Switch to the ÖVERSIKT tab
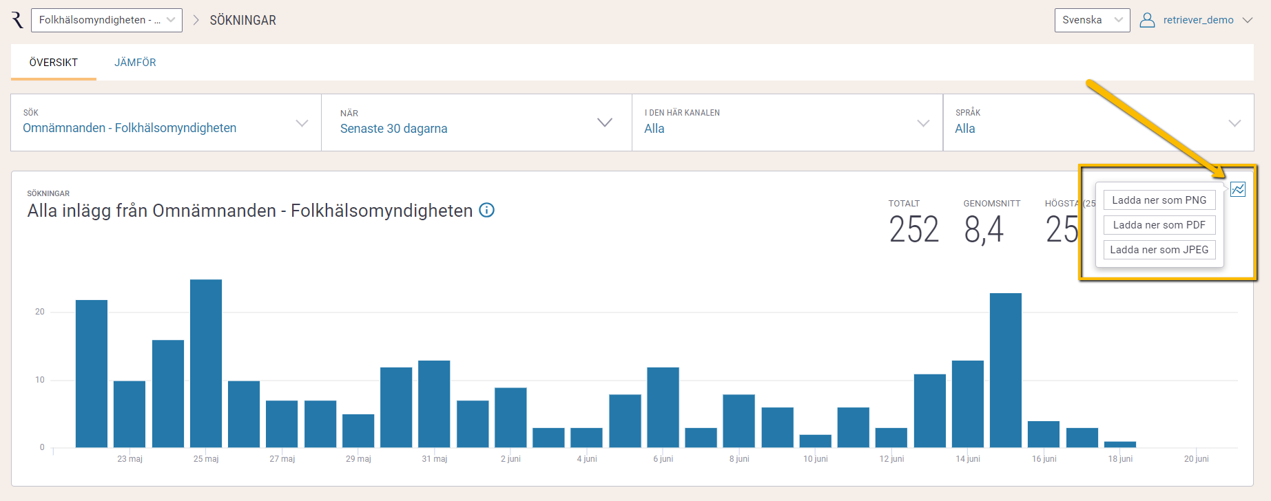 (x=54, y=63)
